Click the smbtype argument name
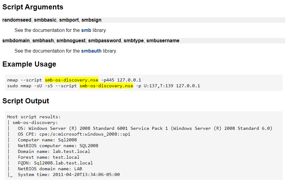This screenshot has height=183, width=287. (x=134, y=40)
